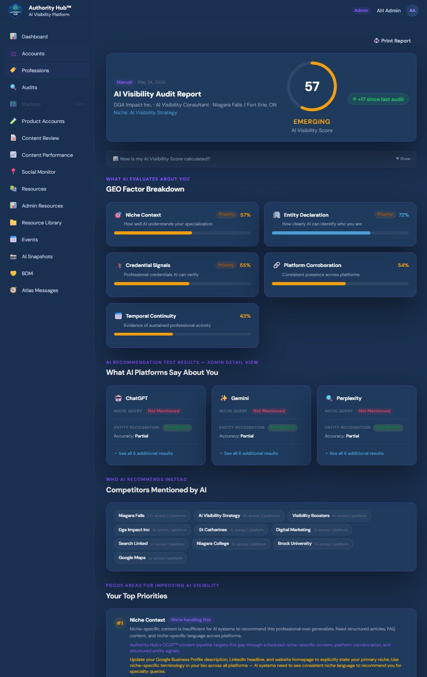Click the Niche Context progress bar
This screenshot has height=677, width=427.
[x=182, y=233]
